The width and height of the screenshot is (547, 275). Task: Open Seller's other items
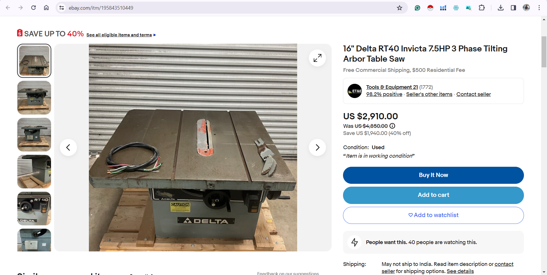429,94
